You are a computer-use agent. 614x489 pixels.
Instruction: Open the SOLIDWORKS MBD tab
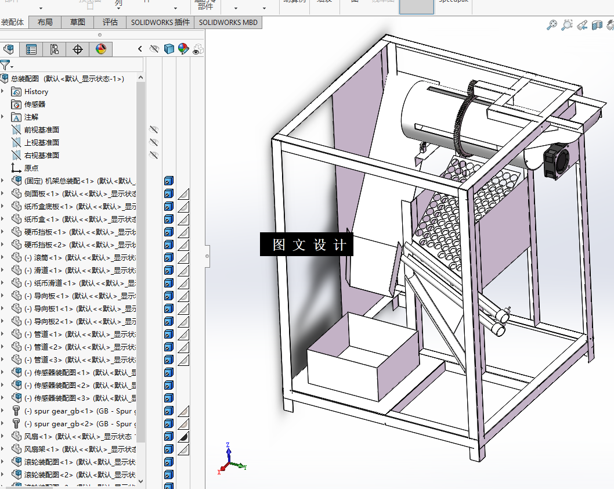pyautogui.click(x=228, y=23)
